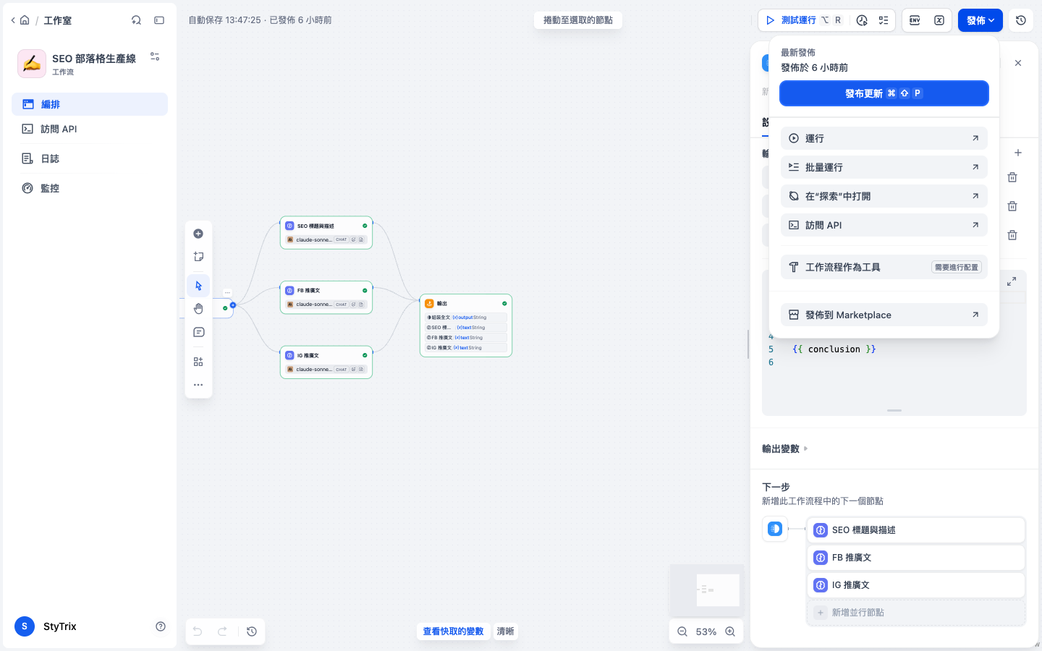Open the checklist panel icon
The image size is (1042, 651).
(884, 20)
